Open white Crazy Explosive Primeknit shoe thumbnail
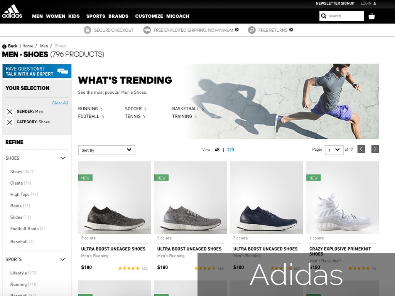The width and height of the screenshot is (395, 296). (x=343, y=197)
